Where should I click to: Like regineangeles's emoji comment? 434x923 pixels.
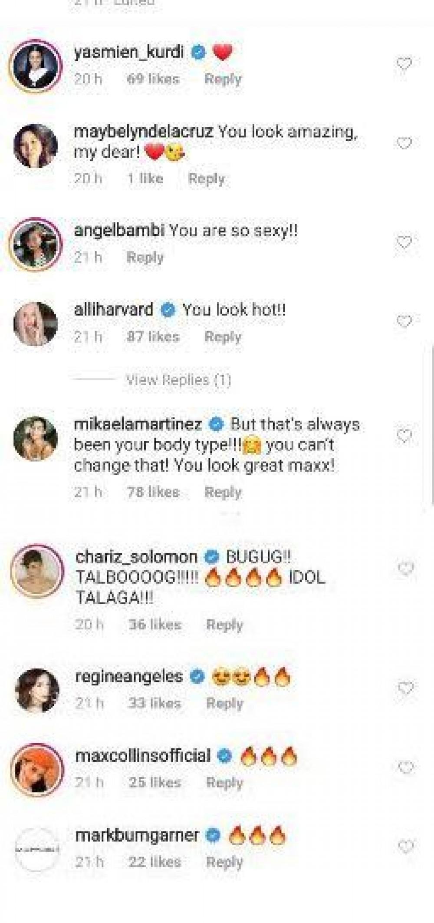pyautogui.click(x=405, y=688)
